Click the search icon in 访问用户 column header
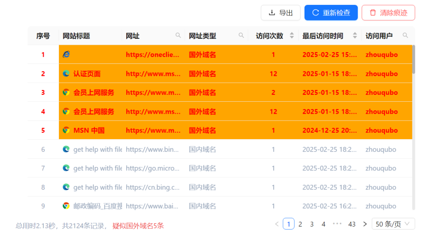Viewport: 441px width, 234px height. click(x=405, y=36)
